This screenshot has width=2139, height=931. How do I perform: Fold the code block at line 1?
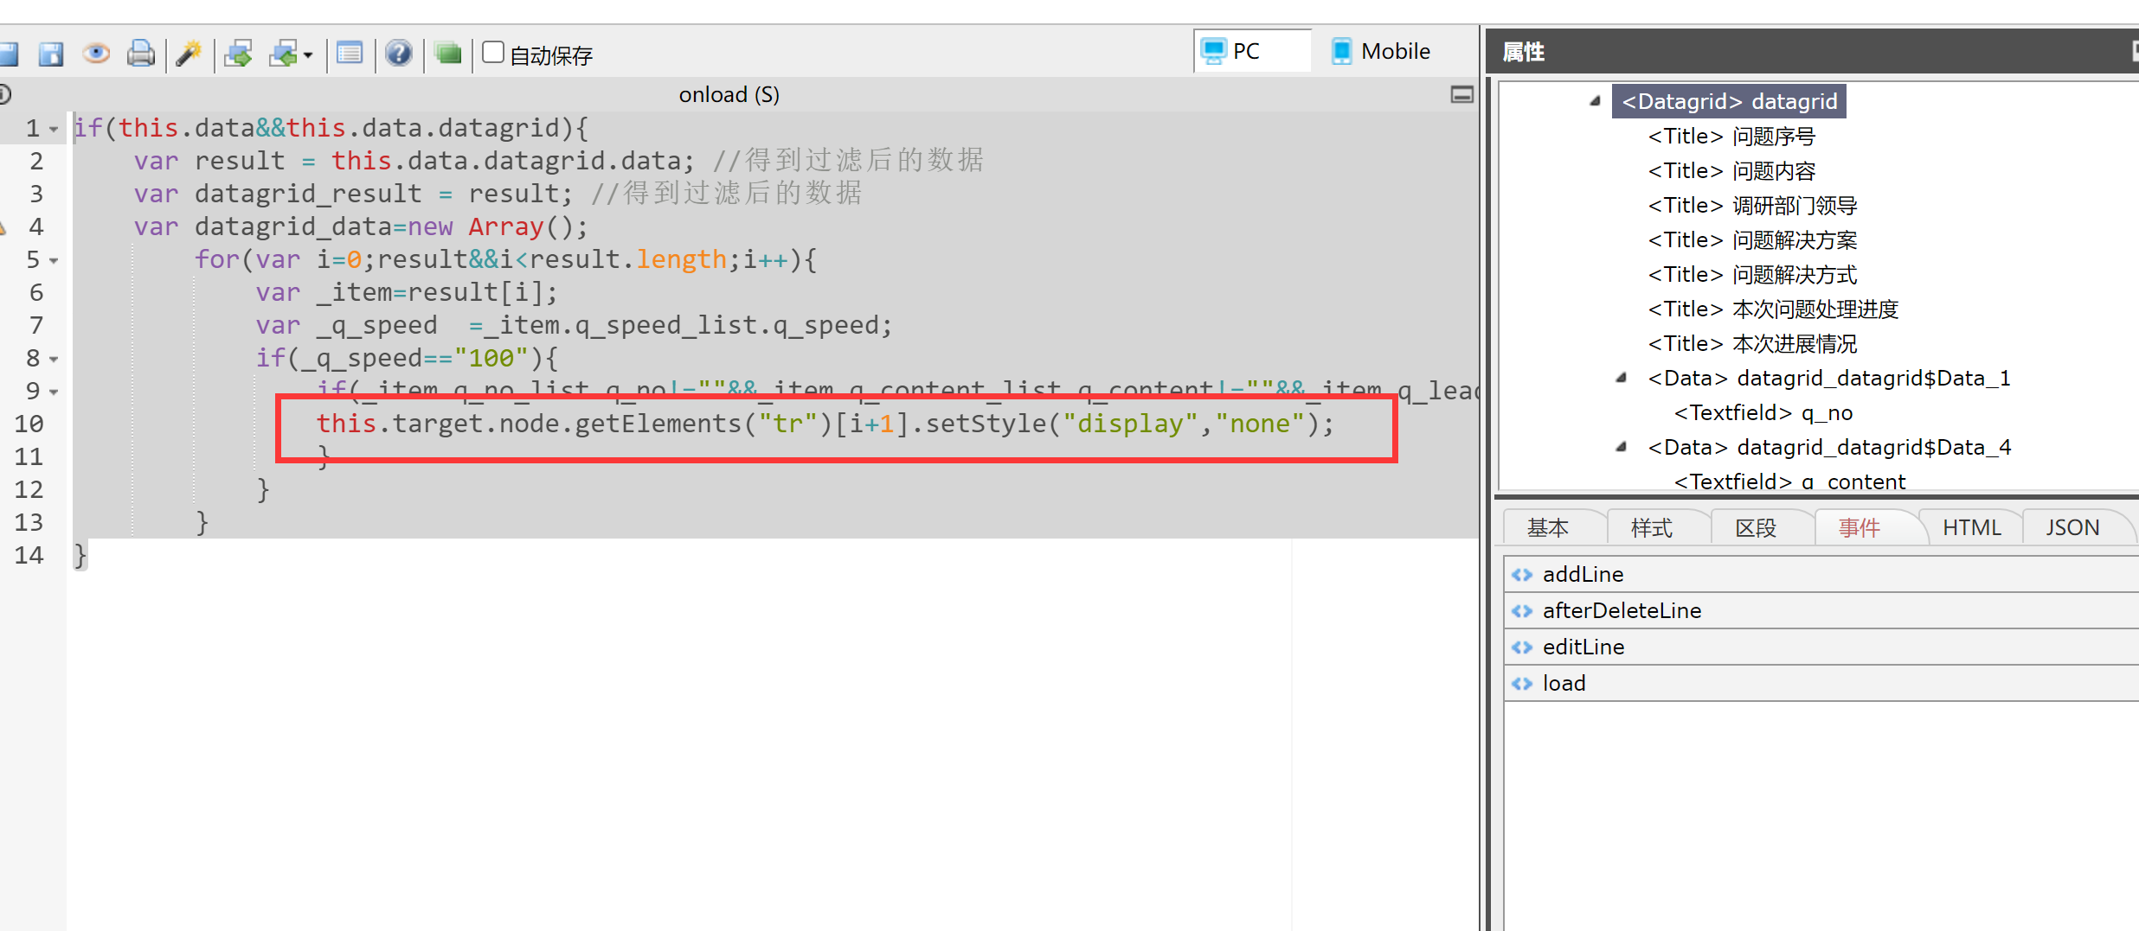[x=54, y=130]
